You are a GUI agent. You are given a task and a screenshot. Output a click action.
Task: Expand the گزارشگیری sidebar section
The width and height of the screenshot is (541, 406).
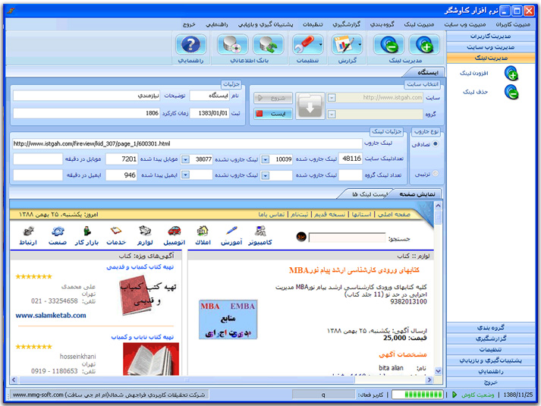click(491, 338)
